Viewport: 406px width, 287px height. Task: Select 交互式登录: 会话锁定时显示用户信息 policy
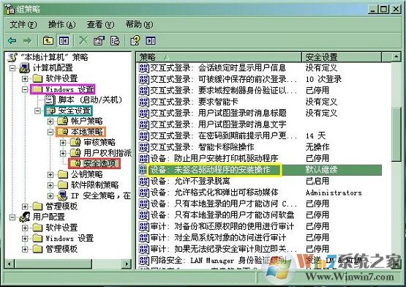(218, 67)
